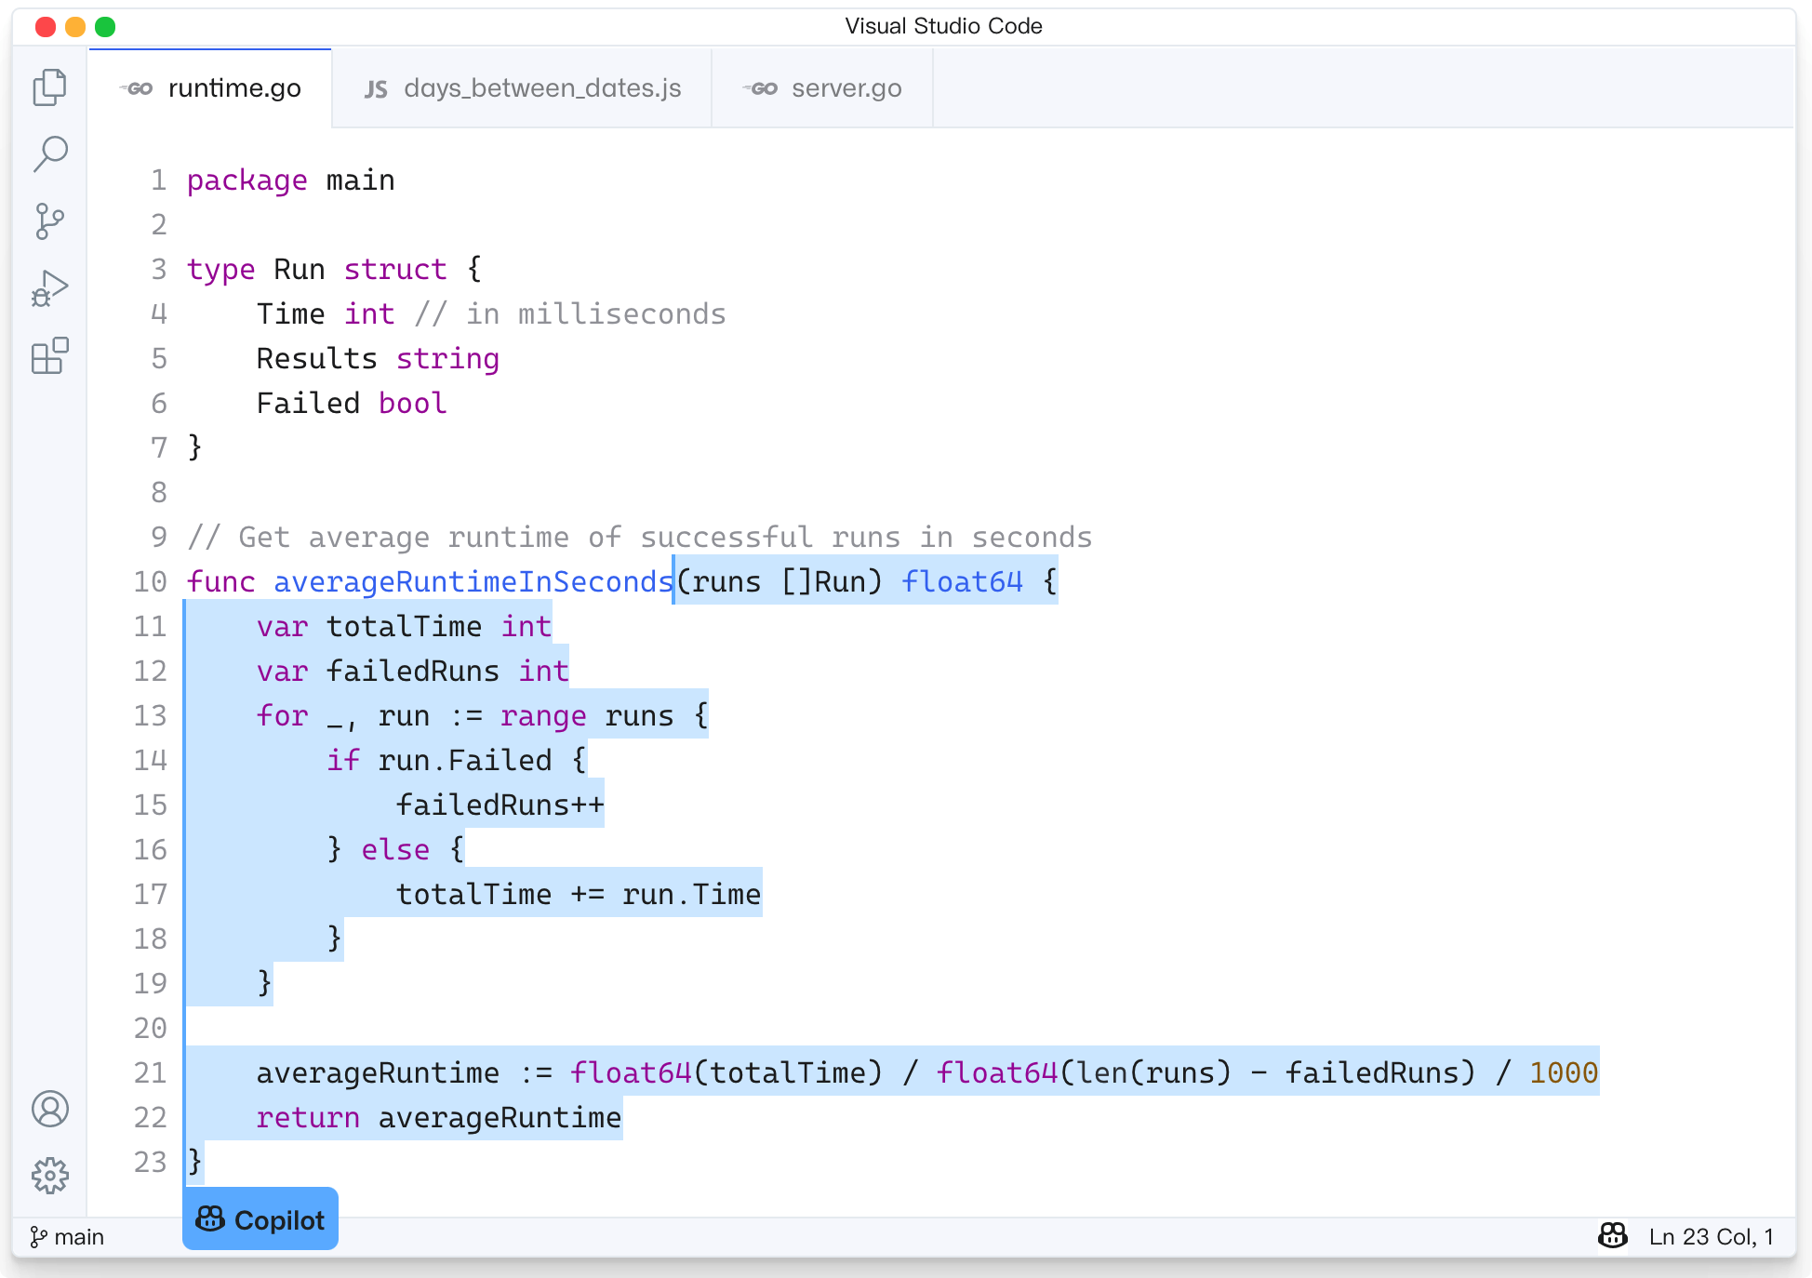Image resolution: width=1812 pixels, height=1278 pixels.
Task: Click the Copilot icon in status bar
Action: [1612, 1236]
